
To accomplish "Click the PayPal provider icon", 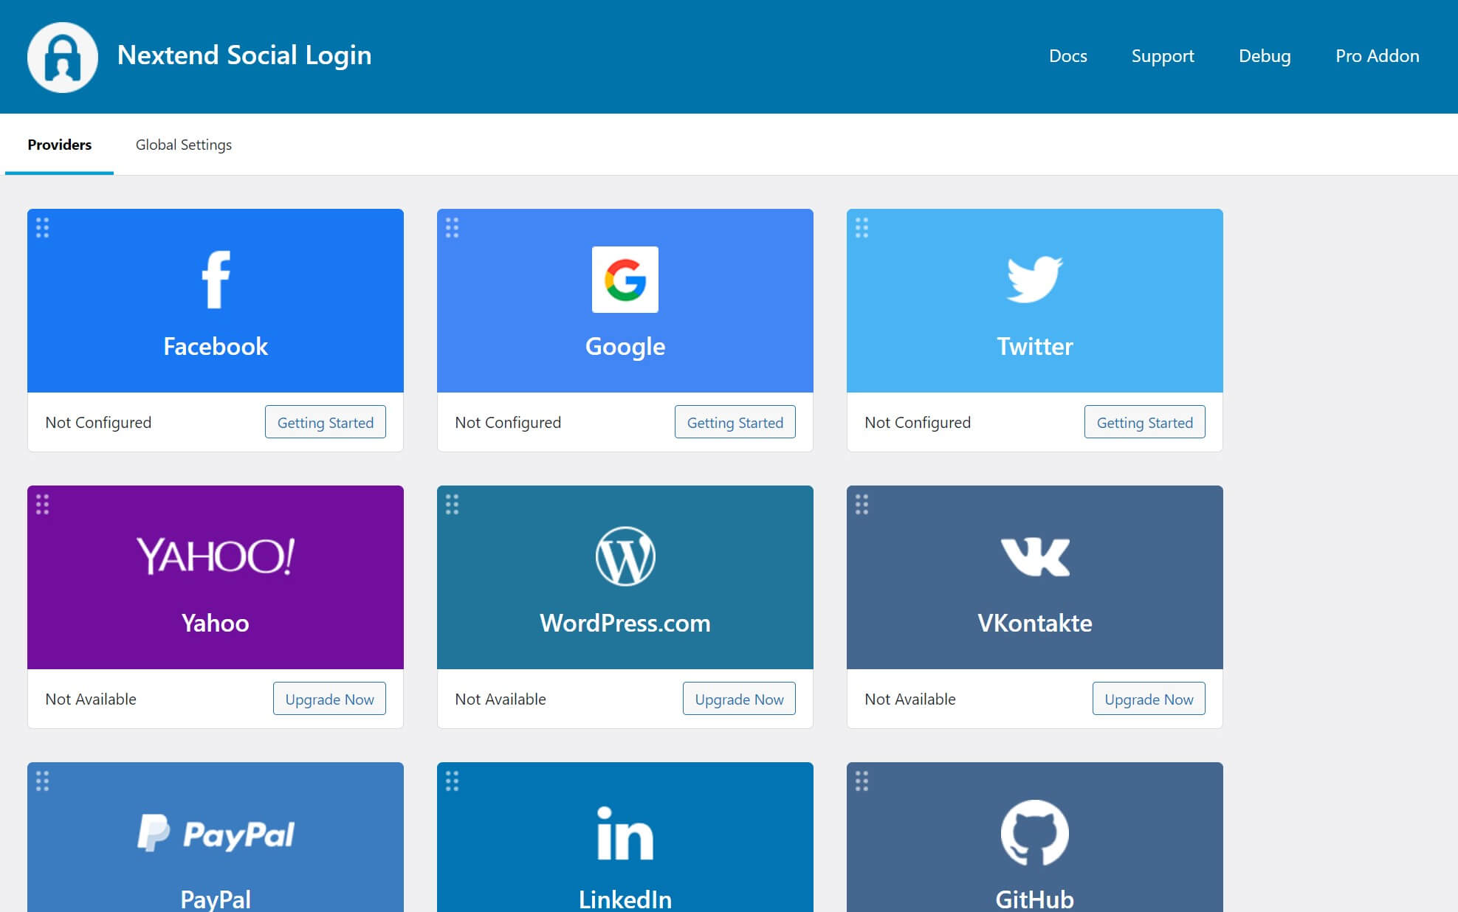I will pos(214,832).
